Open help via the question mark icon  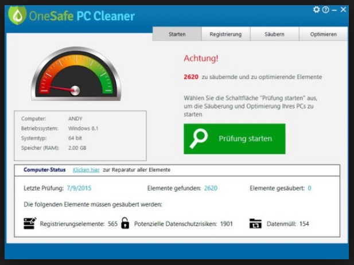coord(325,10)
